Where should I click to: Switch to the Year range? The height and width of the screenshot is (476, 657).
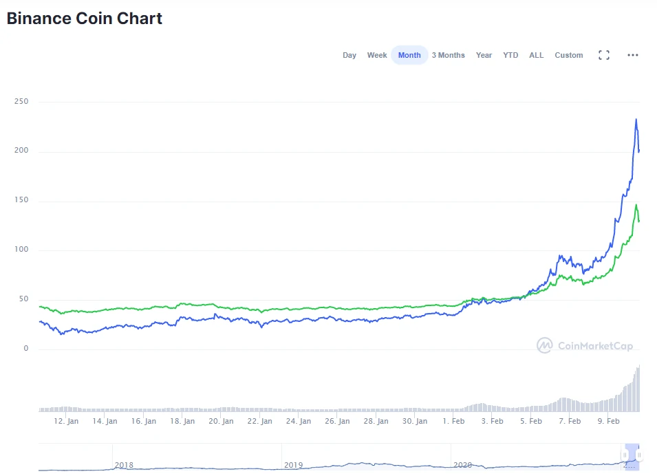coord(484,55)
